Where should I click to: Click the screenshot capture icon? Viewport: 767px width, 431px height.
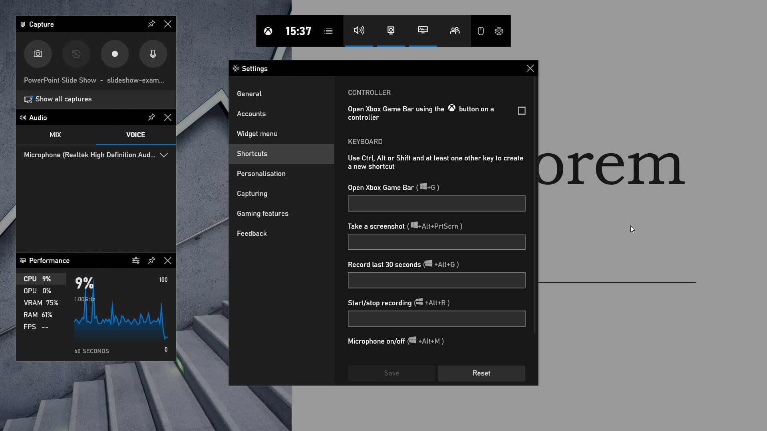[x=38, y=54]
